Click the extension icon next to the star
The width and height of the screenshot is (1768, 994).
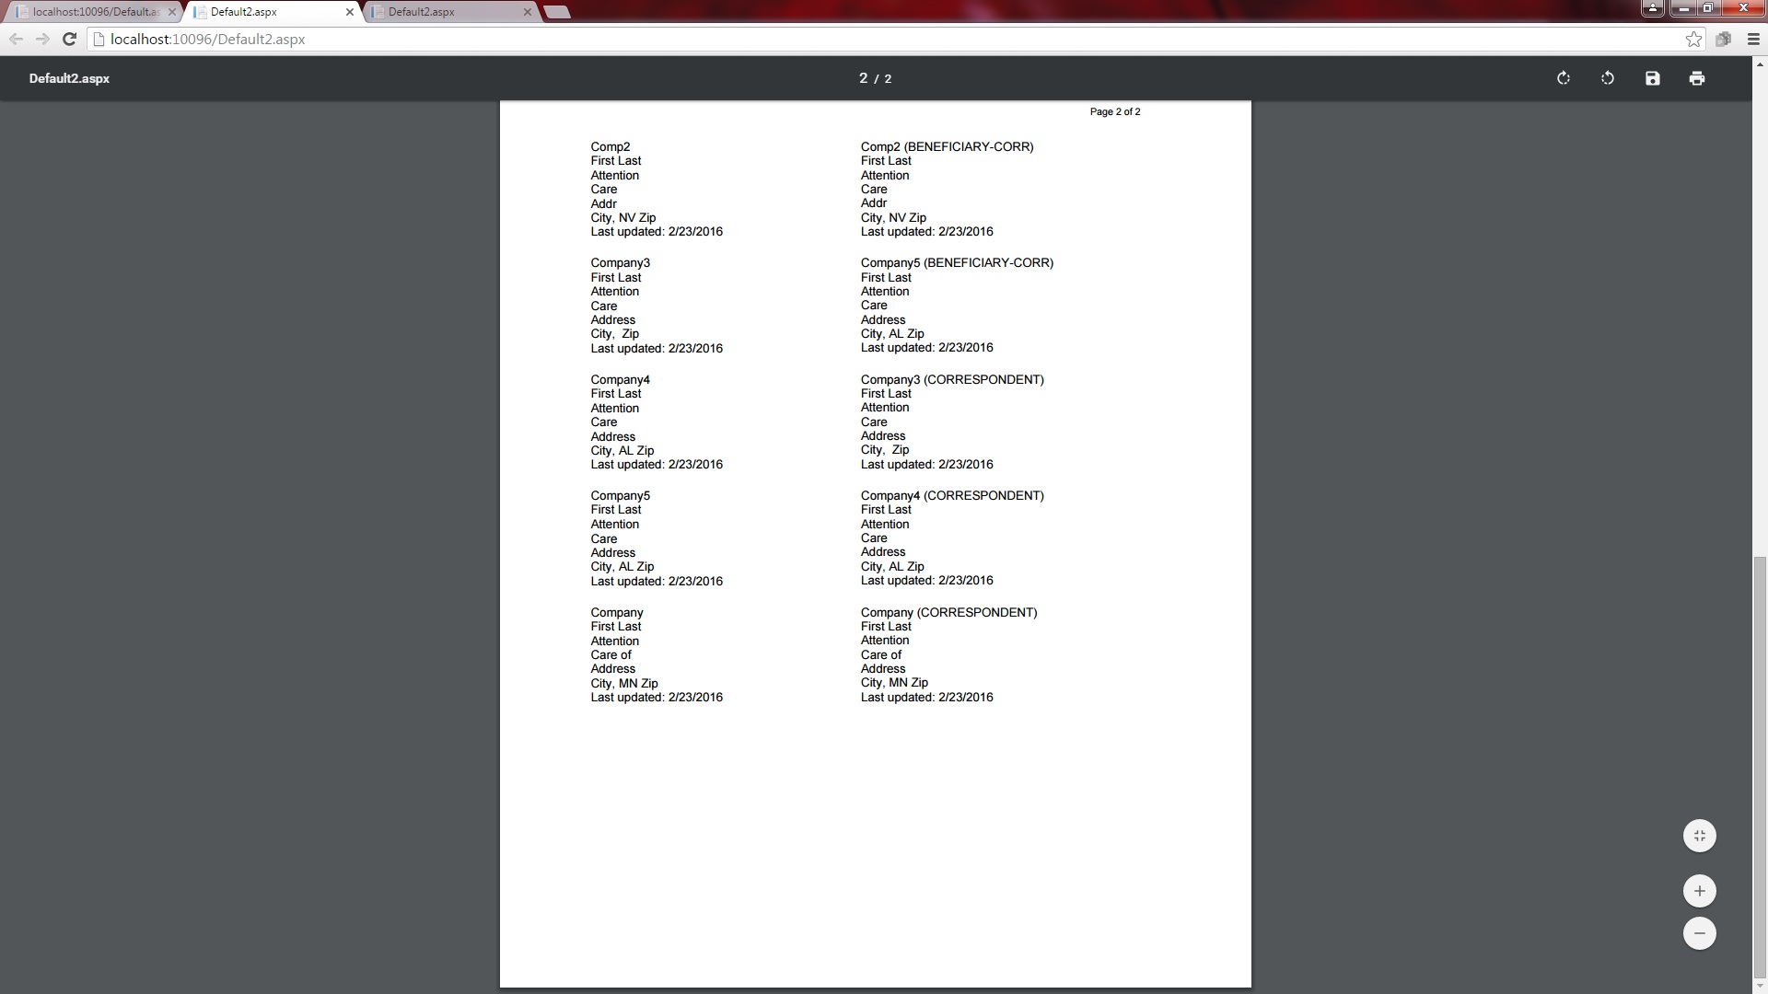coord(1723,39)
